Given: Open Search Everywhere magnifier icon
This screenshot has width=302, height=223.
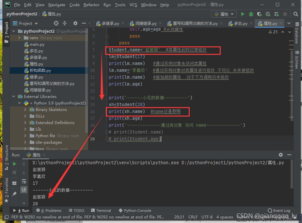Looking at the screenshot, I should (295, 14).
